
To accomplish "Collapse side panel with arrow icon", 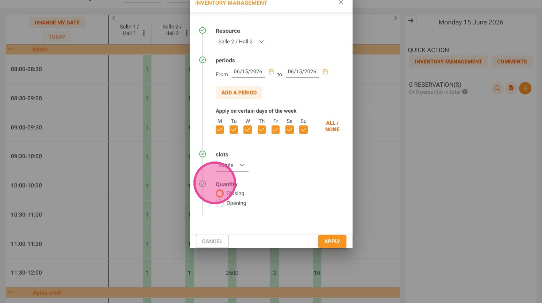I will 411,21.
